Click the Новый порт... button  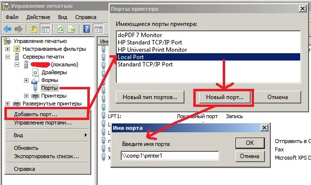click(225, 97)
